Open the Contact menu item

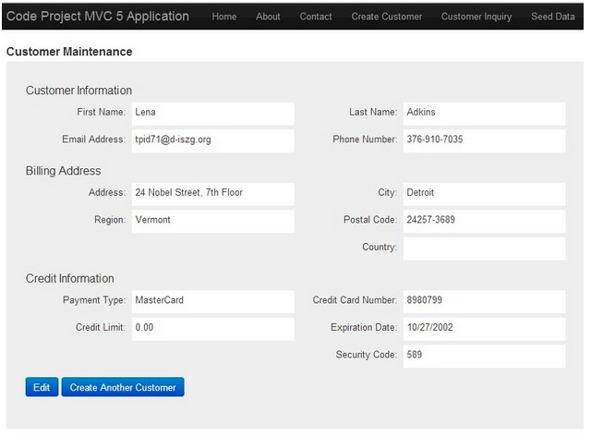[x=316, y=17]
